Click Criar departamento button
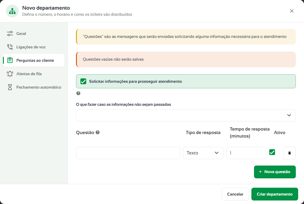 pos(274,194)
